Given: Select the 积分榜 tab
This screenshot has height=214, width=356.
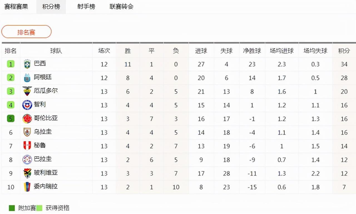Looking at the screenshot, I should click(51, 7).
